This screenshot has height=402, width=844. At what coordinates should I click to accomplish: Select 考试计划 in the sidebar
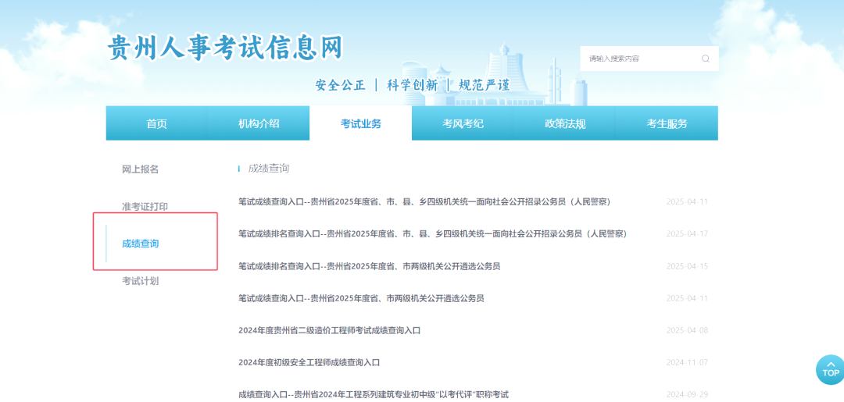140,280
